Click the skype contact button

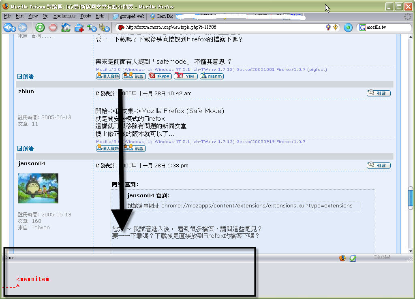[160, 76]
